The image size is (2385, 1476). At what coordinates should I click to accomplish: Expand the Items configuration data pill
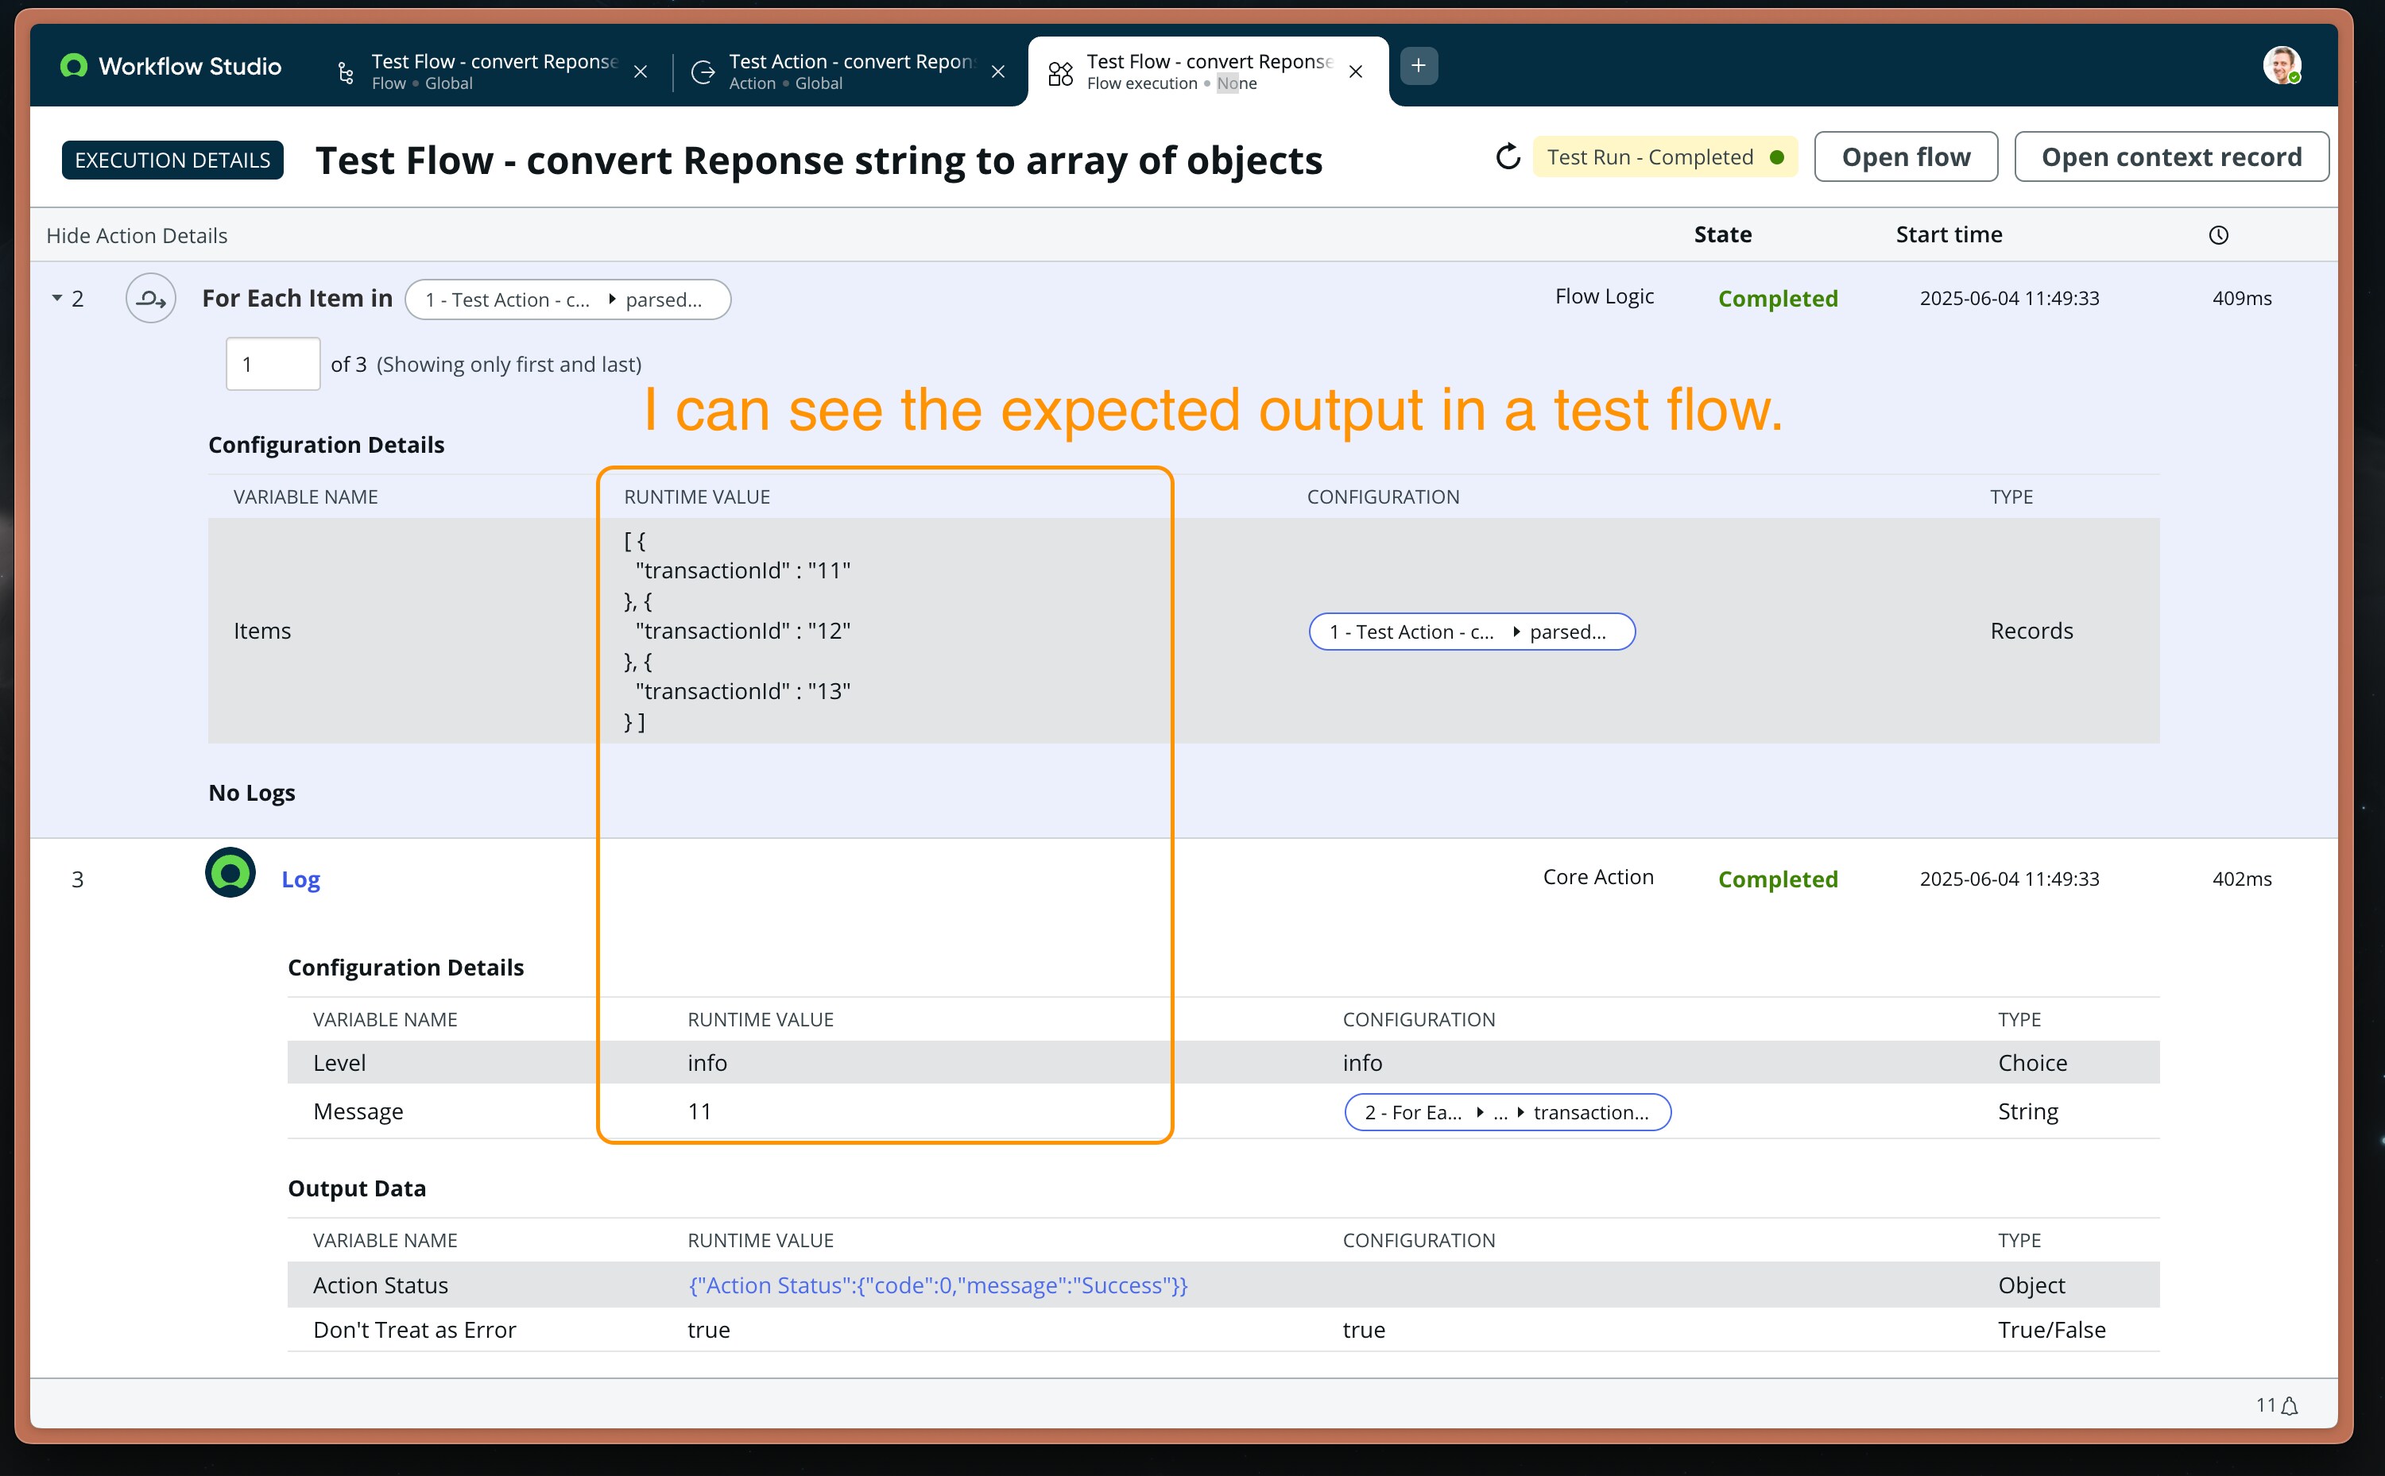coord(1516,632)
